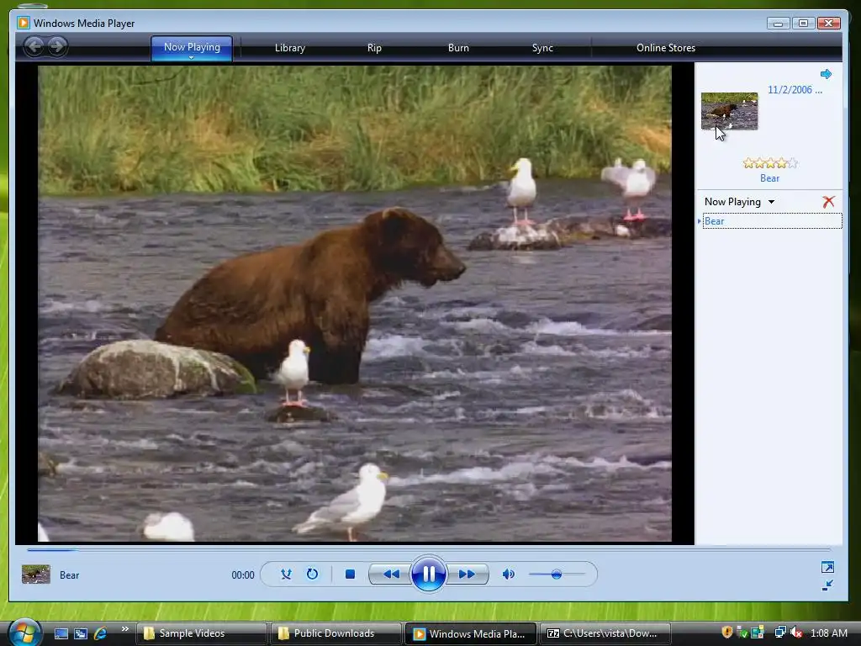Adjust the volume slider
Image resolution: width=861 pixels, height=646 pixels.
557,574
